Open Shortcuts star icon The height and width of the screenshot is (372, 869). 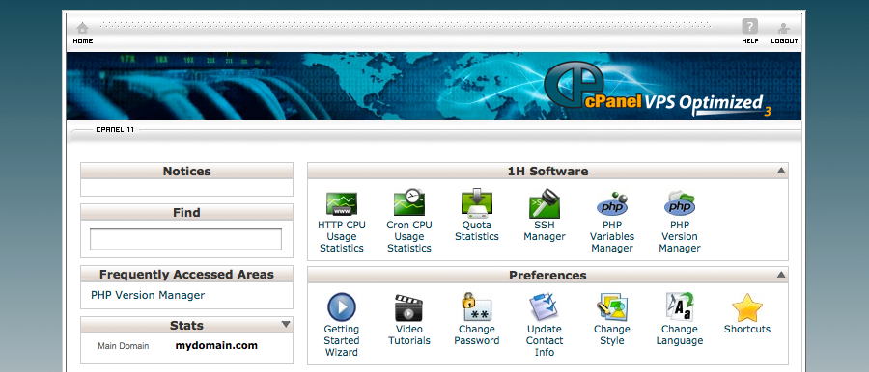pos(747,307)
